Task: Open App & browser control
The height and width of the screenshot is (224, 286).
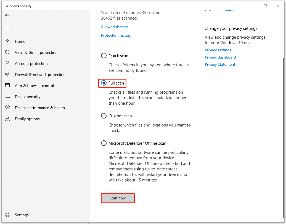Action: pyautogui.click(x=35, y=85)
